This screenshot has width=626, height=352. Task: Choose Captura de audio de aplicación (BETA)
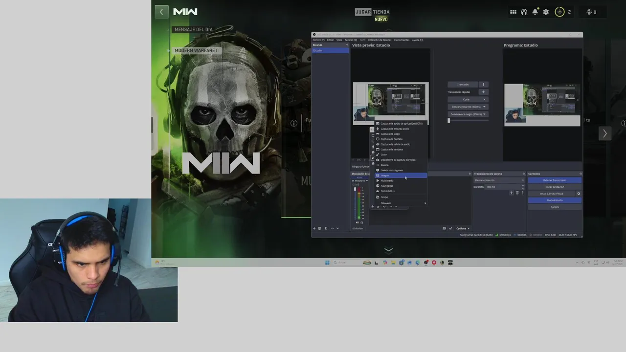click(x=401, y=124)
